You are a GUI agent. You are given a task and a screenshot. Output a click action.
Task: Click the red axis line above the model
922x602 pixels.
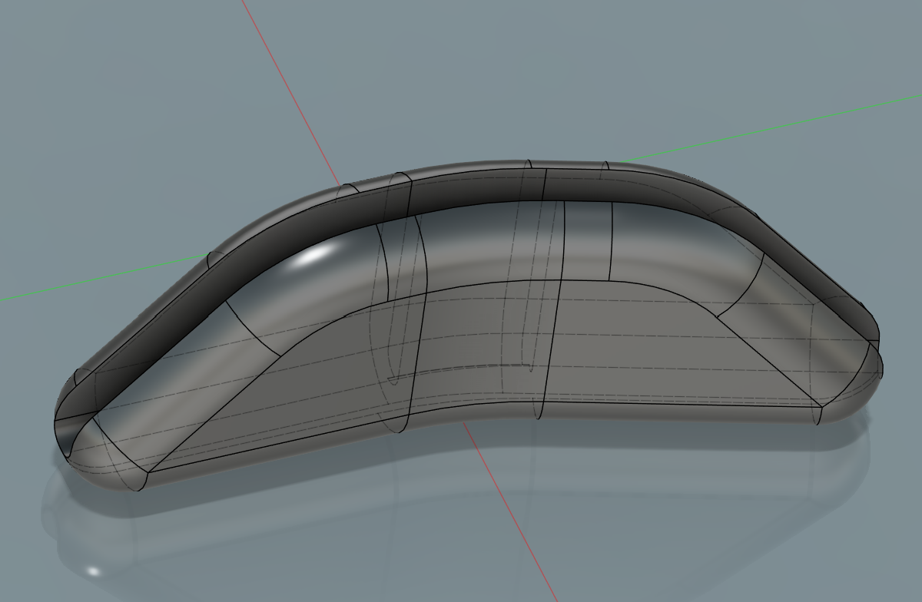click(290, 92)
